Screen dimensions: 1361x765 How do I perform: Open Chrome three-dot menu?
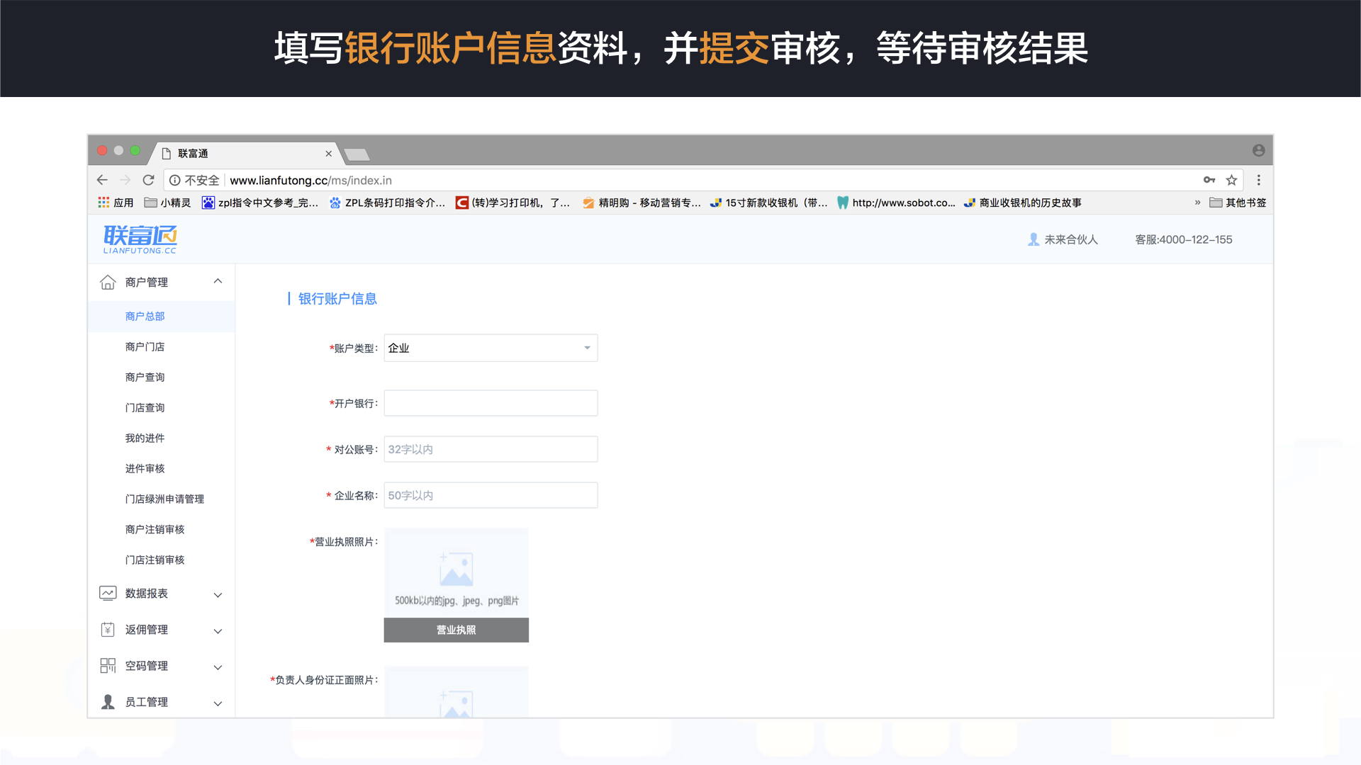click(1259, 180)
